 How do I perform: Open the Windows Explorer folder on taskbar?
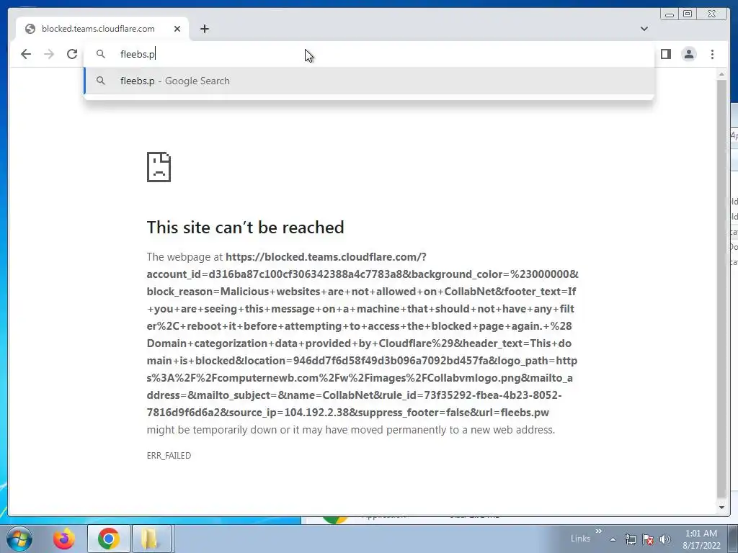[x=151, y=539]
